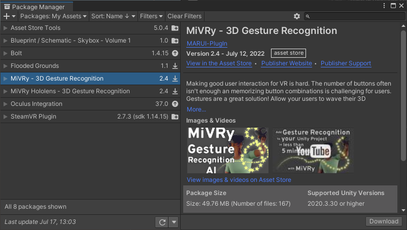
Task: Select the Bolt package
Action: pyautogui.click(x=90, y=53)
